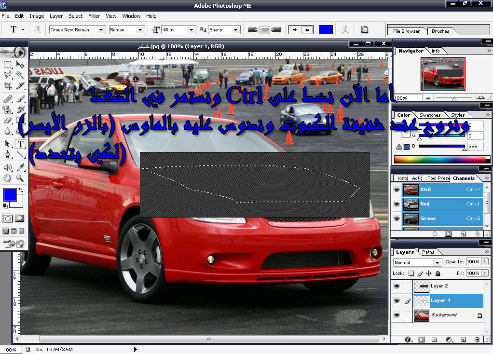493x354 pixels.
Task: Toggle visibility of the Red channel
Action: (x=397, y=204)
